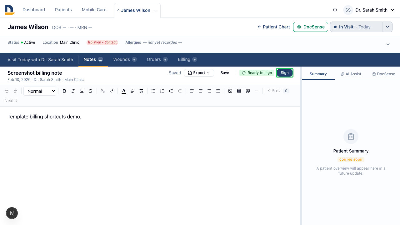Click into the note editor text
The width and height of the screenshot is (400, 225).
(x=44, y=117)
